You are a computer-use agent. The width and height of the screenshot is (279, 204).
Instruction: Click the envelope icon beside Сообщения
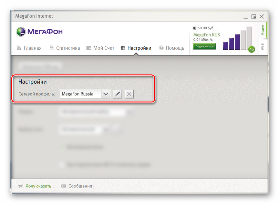64,186
